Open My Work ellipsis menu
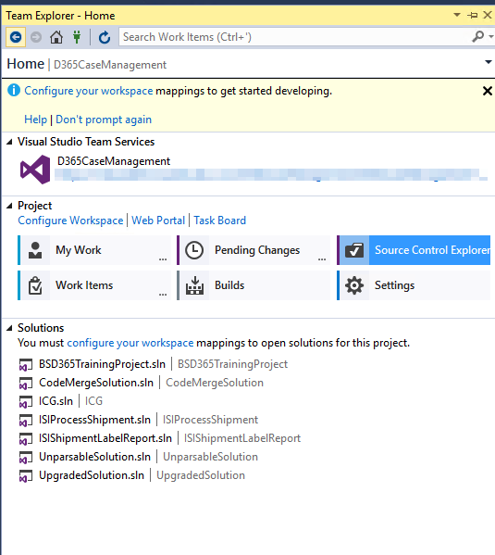 [163, 259]
